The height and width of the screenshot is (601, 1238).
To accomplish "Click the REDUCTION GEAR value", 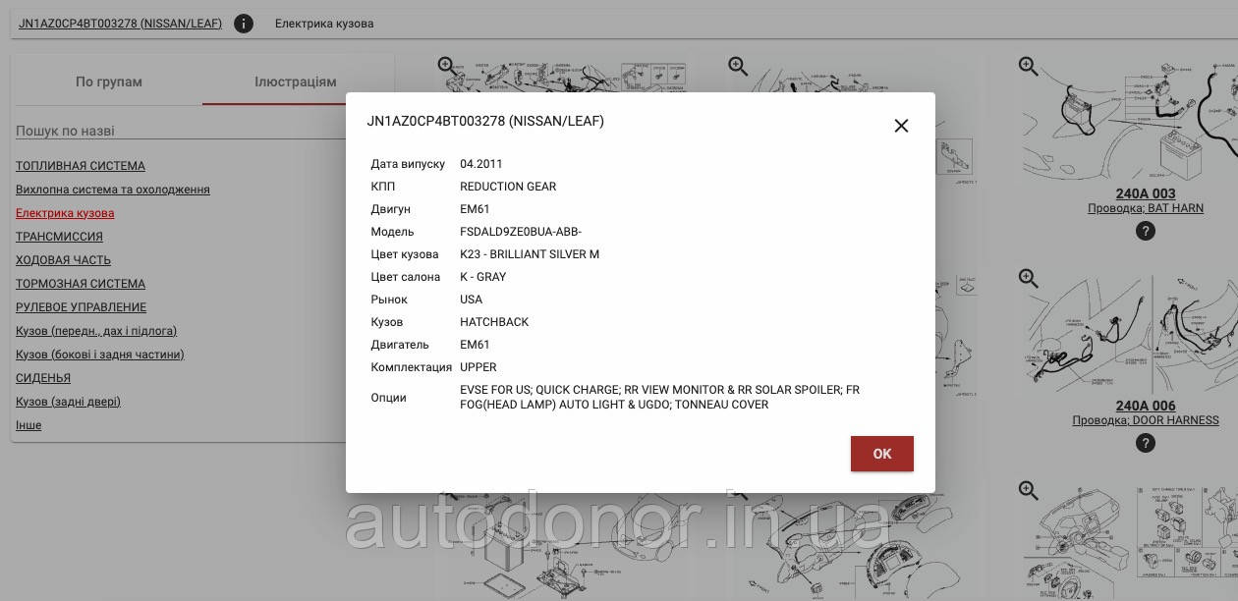I will [x=508, y=187].
